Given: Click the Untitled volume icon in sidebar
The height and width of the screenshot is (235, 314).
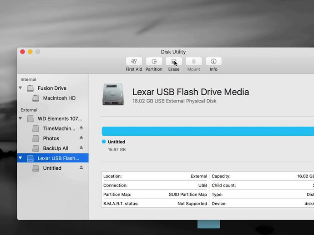Looking at the screenshot, I should coord(35,168).
